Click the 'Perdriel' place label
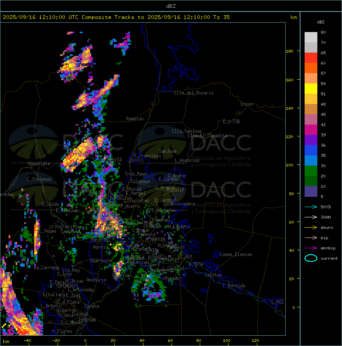Viewport: 342px width, 346px height. [x=100, y=240]
